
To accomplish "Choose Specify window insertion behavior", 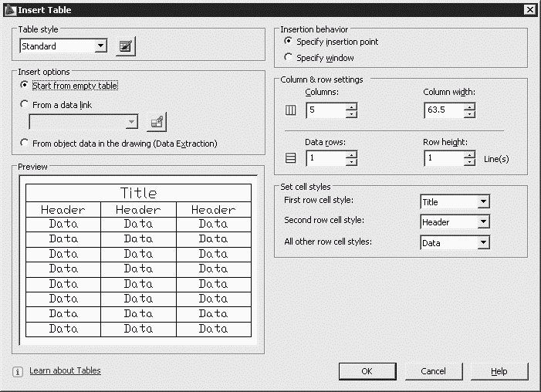I will click(289, 58).
